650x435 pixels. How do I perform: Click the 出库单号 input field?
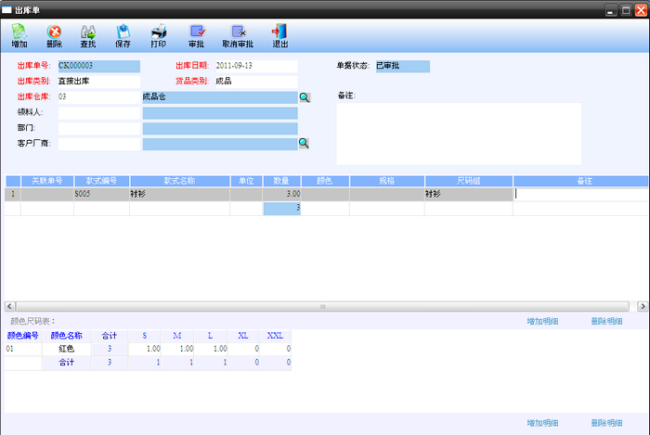(x=97, y=66)
